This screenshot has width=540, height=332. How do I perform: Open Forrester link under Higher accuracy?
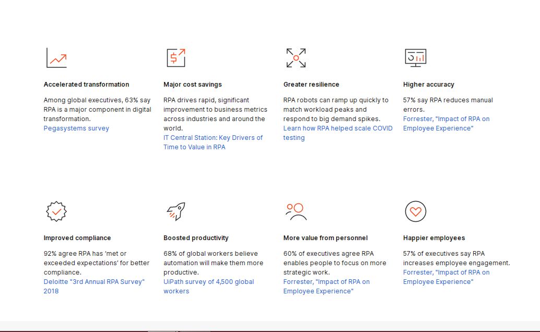tap(446, 119)
